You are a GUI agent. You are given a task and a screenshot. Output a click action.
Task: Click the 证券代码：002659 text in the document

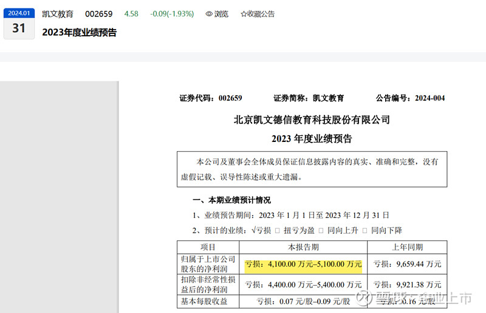210,98
